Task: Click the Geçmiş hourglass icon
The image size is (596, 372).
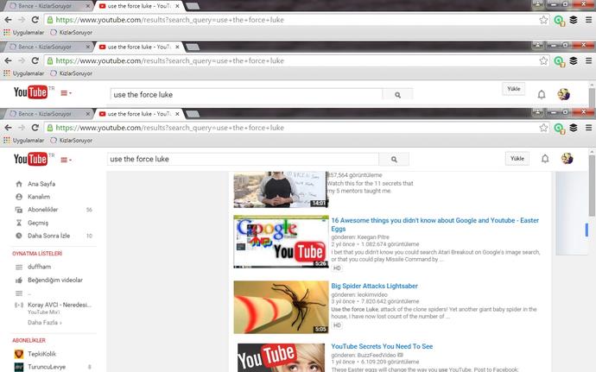Action: coord(19,223)
